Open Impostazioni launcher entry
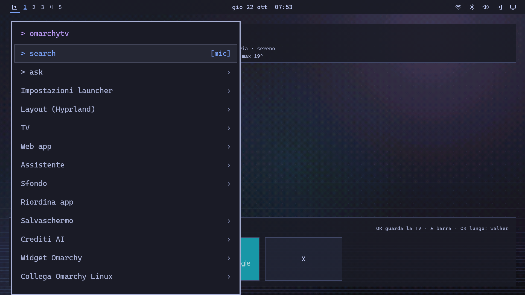 point(126,91)
